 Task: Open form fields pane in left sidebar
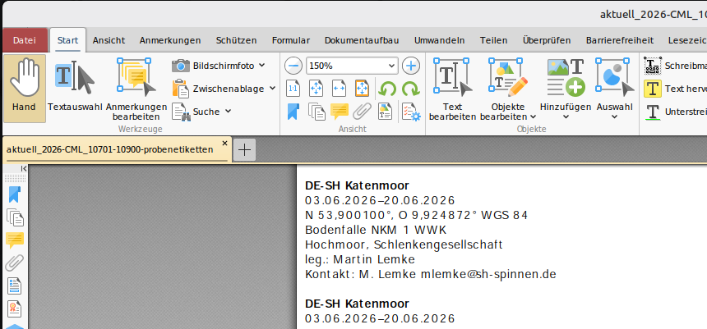[x=15, y=286]
